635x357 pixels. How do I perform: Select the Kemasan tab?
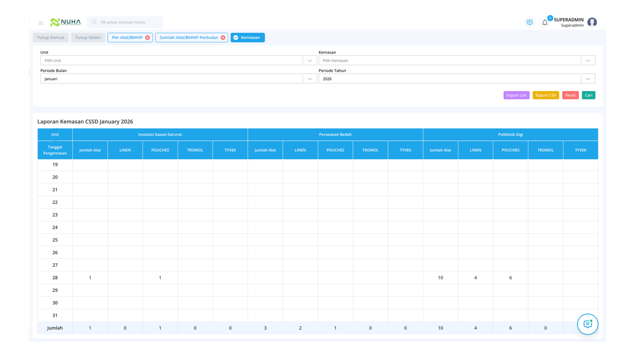click(248, 38)
